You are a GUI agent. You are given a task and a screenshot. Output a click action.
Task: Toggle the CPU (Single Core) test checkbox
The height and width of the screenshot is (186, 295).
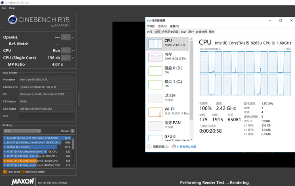74,57
